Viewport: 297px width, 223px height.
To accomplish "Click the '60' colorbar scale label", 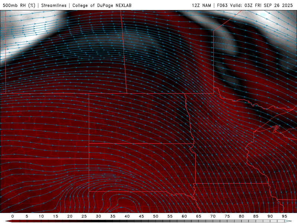I will tap(184, 216).
